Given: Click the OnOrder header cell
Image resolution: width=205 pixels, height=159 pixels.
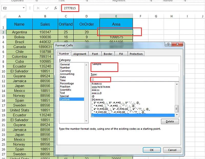Looking at the screenshot, I should tap(87, 24).
